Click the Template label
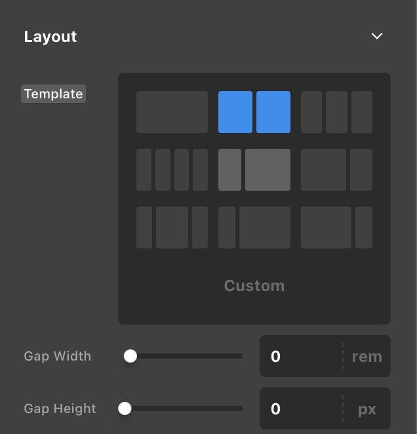 pyautogui.click(x=54, y=94)
